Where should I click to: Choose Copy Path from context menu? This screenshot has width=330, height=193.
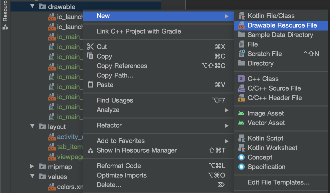click(x=115, y=75)
